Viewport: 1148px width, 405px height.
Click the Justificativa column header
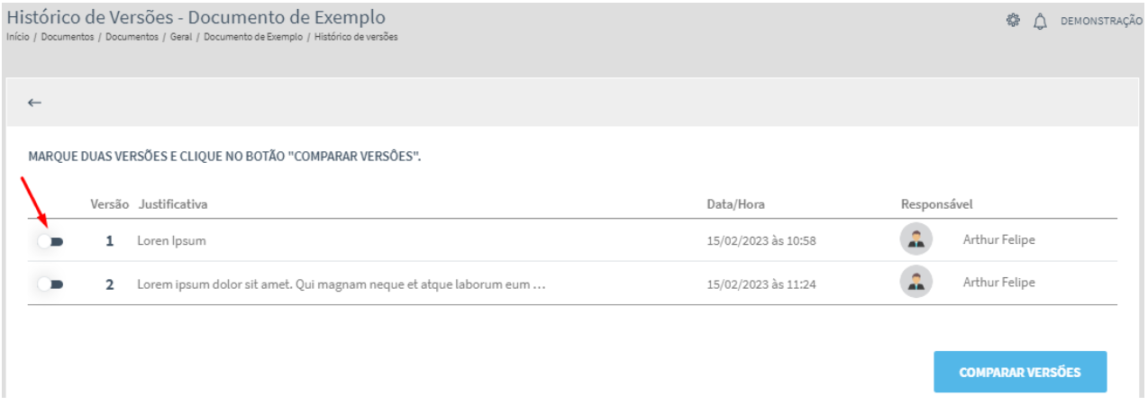coord(172,204)
